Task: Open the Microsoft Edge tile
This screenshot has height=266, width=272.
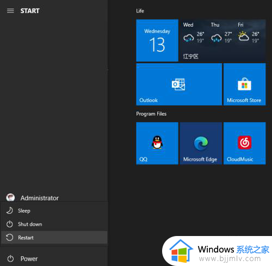Action: tap(201, 143)
